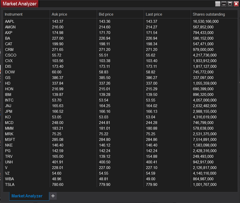Viewport: 240px width, 203px height.
Task: Click TRV bid price 139.12
Action: (105, 156)
